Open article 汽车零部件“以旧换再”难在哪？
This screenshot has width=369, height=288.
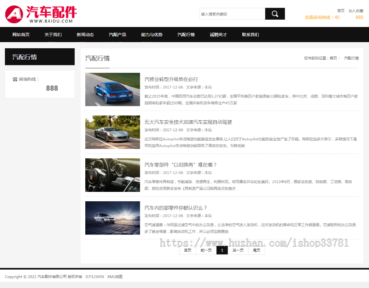[180, 165]
